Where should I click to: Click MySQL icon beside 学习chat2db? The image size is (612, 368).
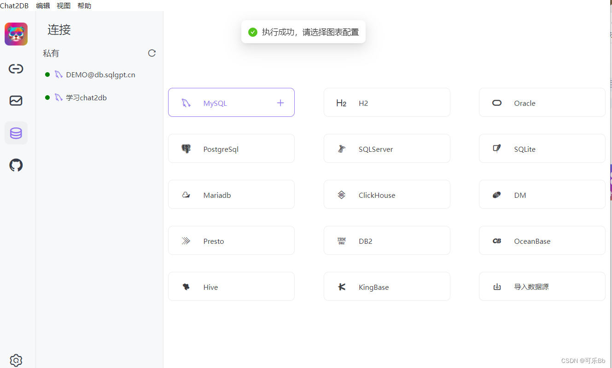58,98
